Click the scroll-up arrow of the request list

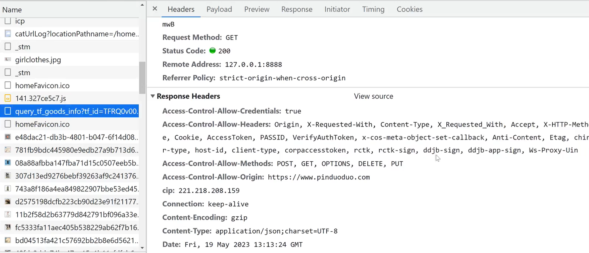tap(142, 6)
